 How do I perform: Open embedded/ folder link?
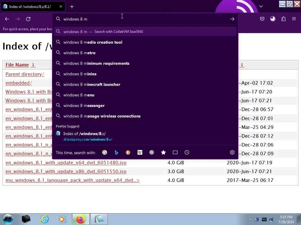tap(19, 83)
